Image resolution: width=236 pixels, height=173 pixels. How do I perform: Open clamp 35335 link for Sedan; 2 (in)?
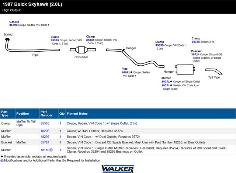(196, 42)
